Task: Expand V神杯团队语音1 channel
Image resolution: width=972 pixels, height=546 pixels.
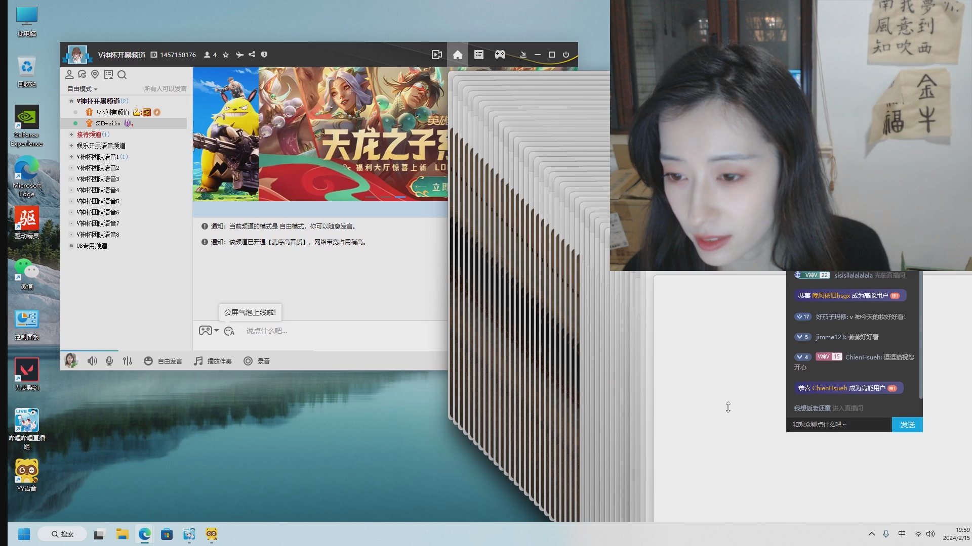Action: tap(71, 157)
